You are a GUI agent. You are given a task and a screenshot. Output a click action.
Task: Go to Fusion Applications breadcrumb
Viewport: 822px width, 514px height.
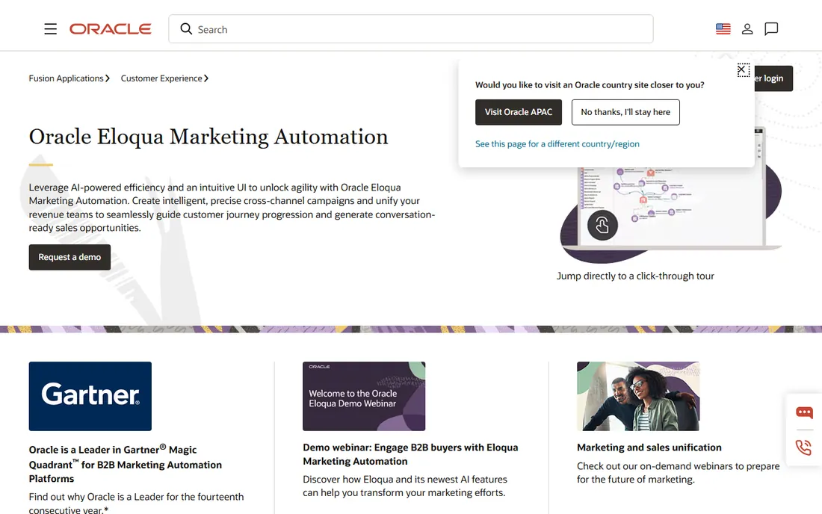click(69, 78)
